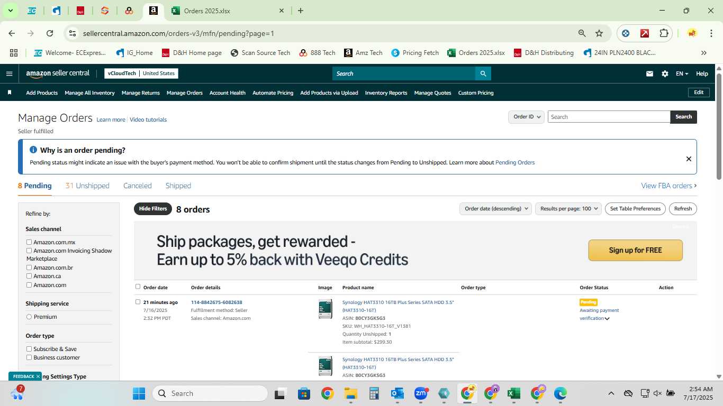Screen dimensions: 723x406
Task: Click the teal search magnifier button
Action: pyautogui.click(x=483, y=73)
